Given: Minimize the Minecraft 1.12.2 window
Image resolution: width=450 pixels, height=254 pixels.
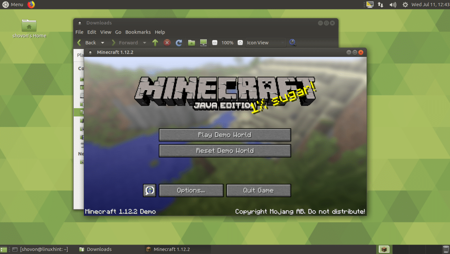Looking at the screenshot, I should coord(349,52).
